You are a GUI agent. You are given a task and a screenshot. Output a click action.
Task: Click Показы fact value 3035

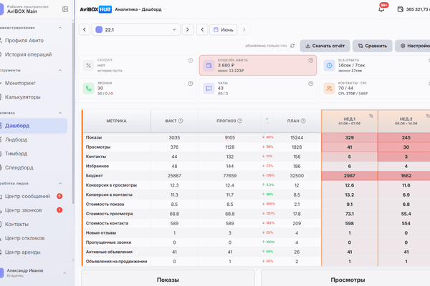click(174, 137)
